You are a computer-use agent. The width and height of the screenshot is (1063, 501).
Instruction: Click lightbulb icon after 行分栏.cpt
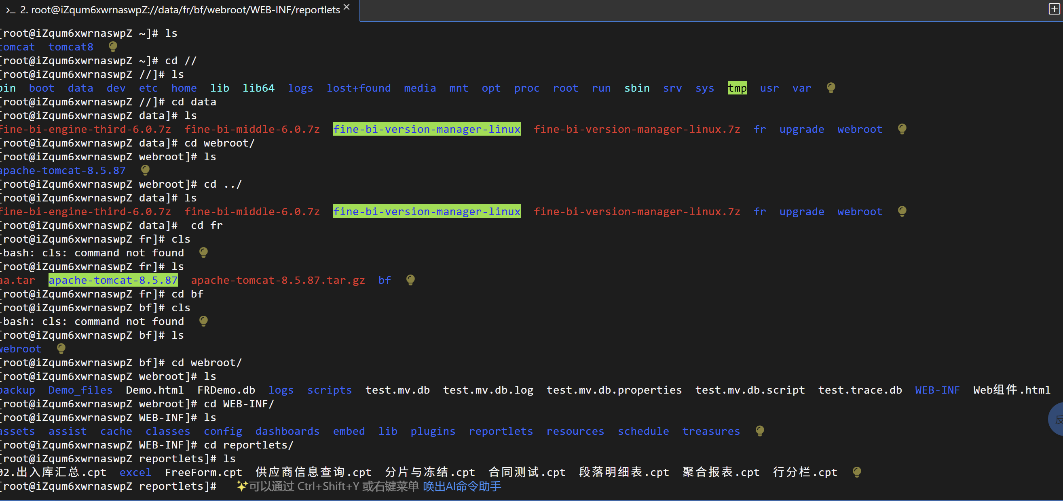tap(857, 472)
